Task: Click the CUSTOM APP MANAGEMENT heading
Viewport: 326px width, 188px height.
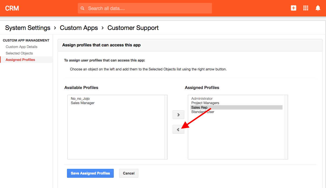Action: [26, 40]
